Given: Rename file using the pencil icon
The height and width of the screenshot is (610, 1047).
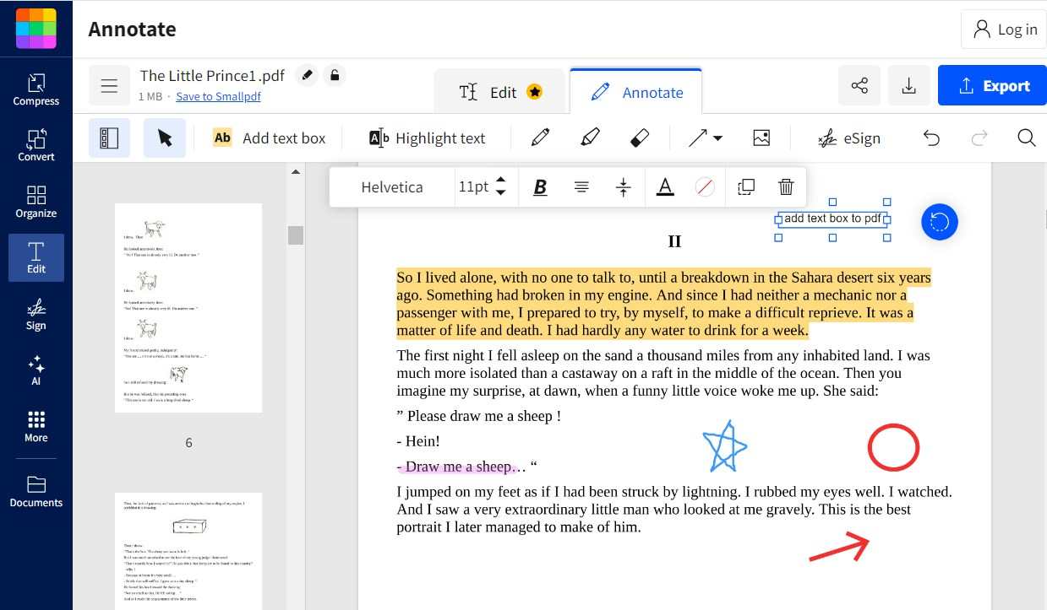Looking at the screenshot, I should pos(308,76).
